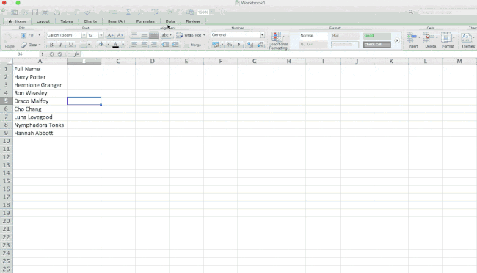Click the Font Color A icon

[x=116, y=45]
